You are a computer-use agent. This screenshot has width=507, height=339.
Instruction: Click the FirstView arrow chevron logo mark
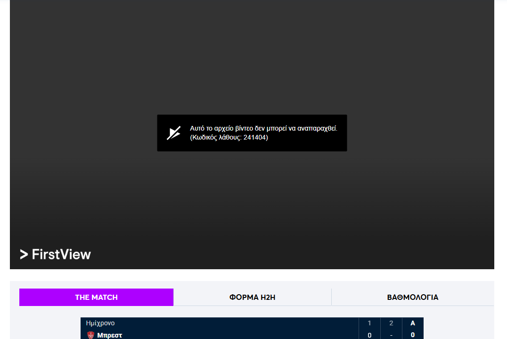tap(24, 255)
